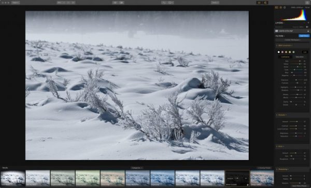The height and width of the screenshot is (188, 311).
Task: Adjust the Cyan luminance slider
Action: pos(296,70)
